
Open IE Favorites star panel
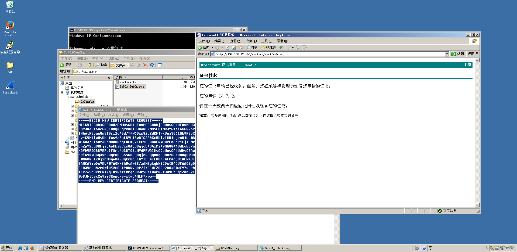[268, 48]
